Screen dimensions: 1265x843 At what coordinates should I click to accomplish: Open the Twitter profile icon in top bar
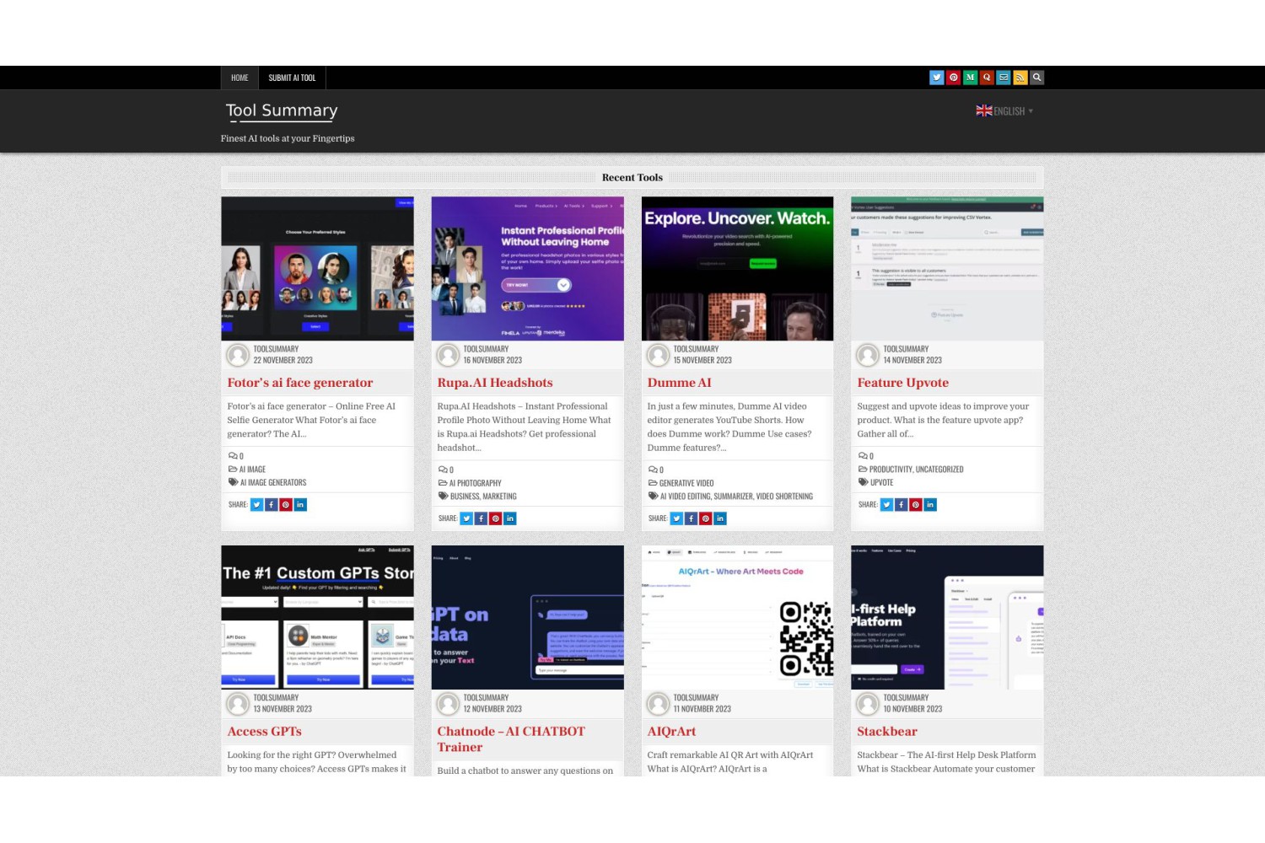[x=937, y=78]
